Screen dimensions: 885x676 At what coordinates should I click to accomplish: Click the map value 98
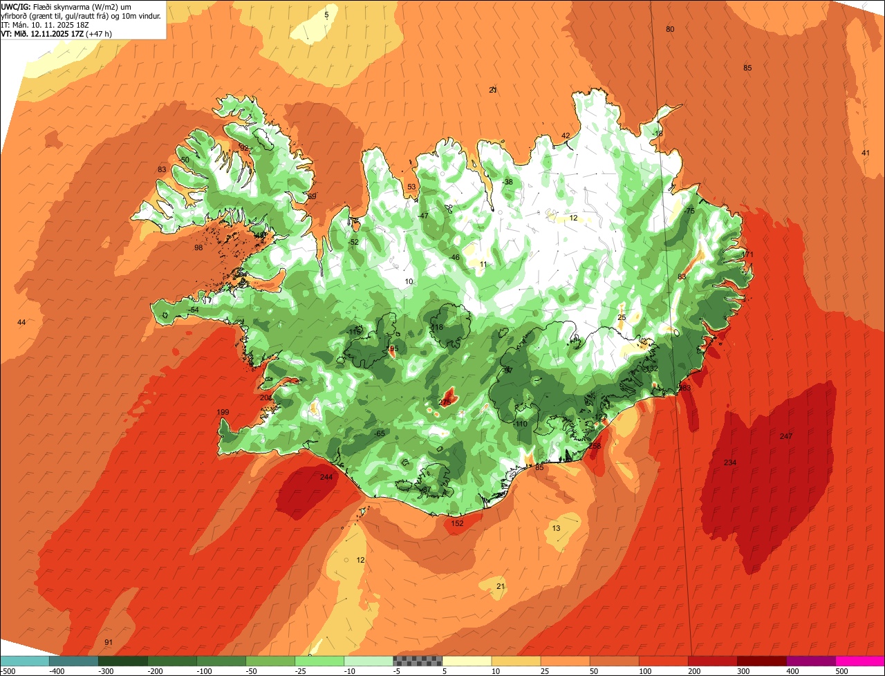[x=199, y=247]
